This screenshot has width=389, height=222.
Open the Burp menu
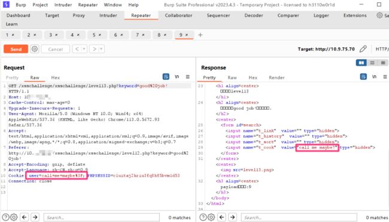click(20, 5)
